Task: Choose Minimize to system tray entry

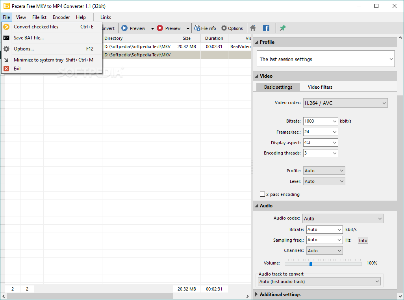Action: (52, 60)
